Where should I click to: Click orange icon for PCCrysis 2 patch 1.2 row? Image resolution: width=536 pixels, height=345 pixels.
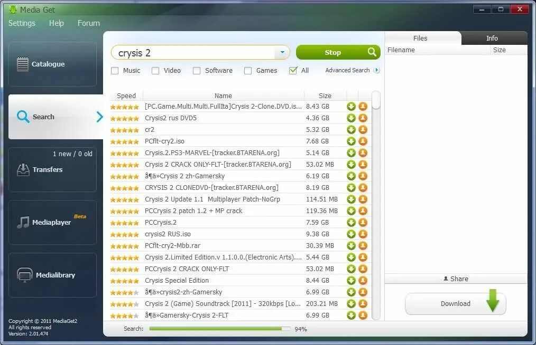point(363,211)
